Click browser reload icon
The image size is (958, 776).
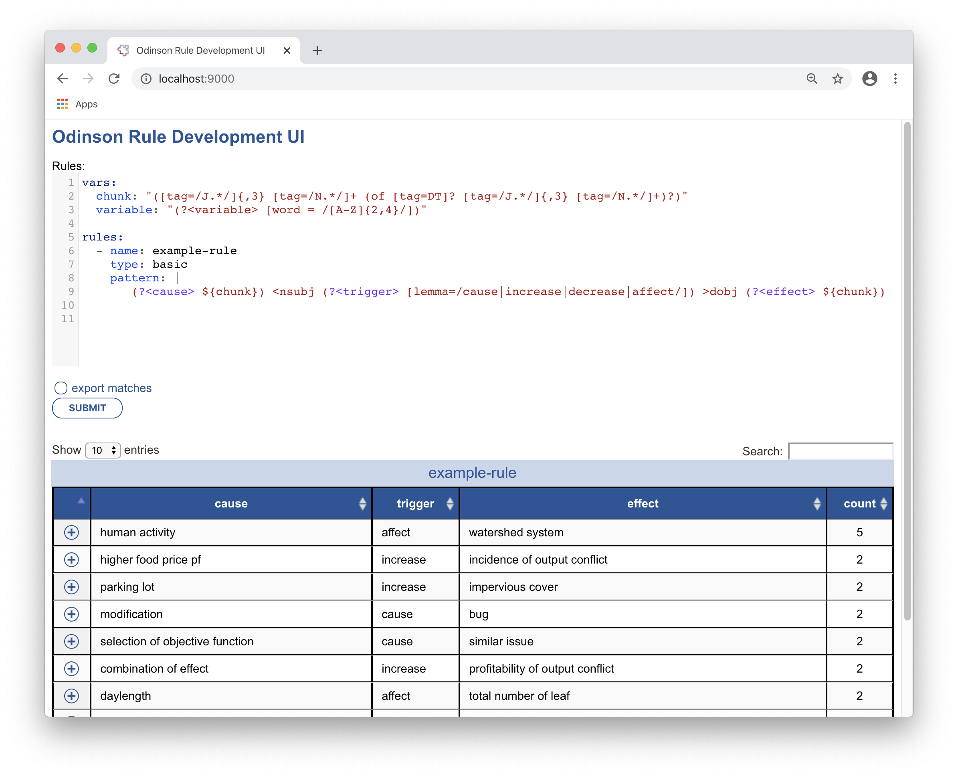tap(114, 79)
